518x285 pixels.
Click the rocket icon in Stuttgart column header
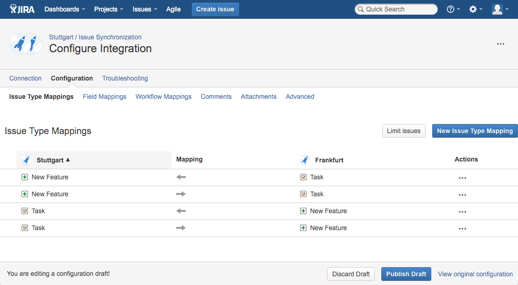click(27, 160)
